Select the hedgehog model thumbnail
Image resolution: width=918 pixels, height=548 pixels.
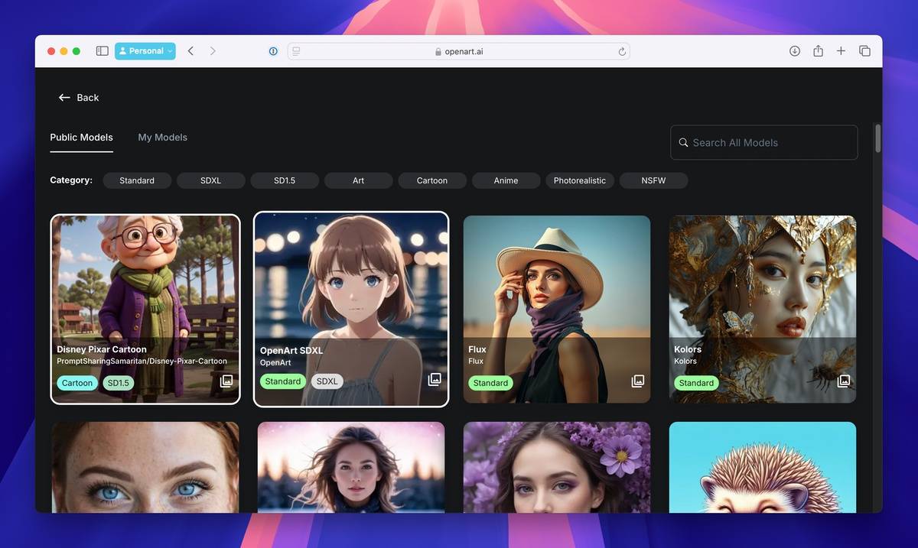click(x=763, y=467)
